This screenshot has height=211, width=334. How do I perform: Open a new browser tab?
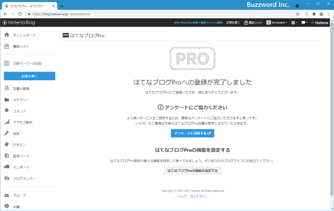point(62,6)
